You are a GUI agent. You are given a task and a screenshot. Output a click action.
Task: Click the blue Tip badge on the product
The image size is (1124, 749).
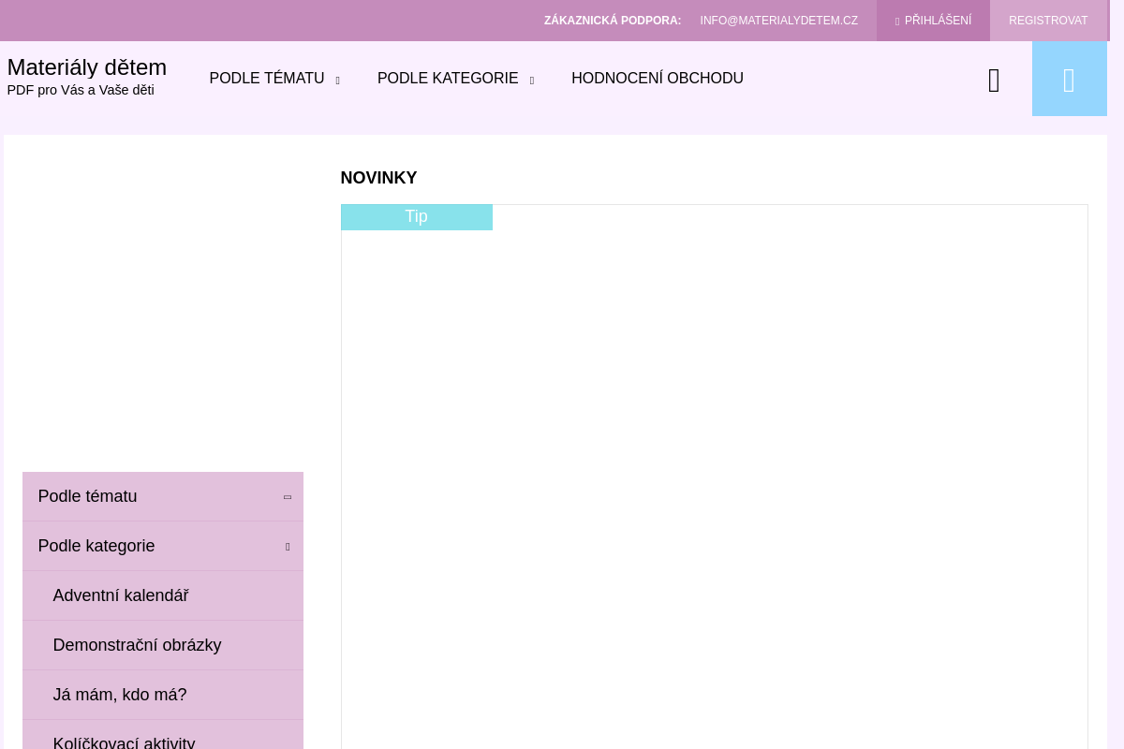coord(416,216)
